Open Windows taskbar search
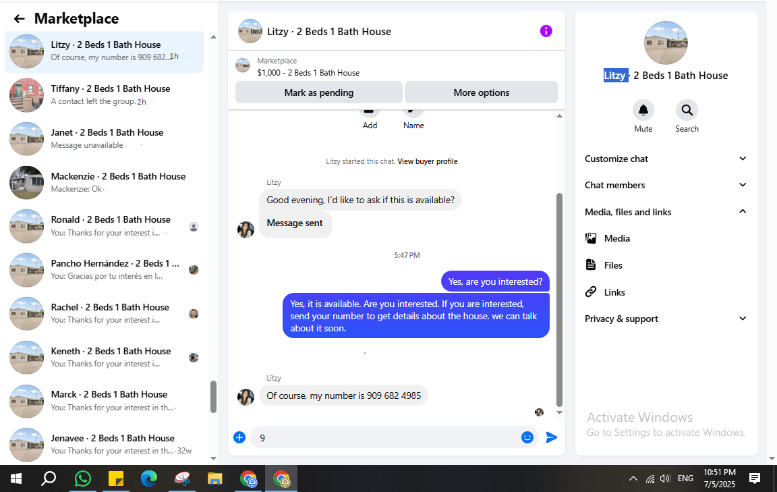Image resolution: width=777 pixels, height=492 pixels. [x=48, y=479]
